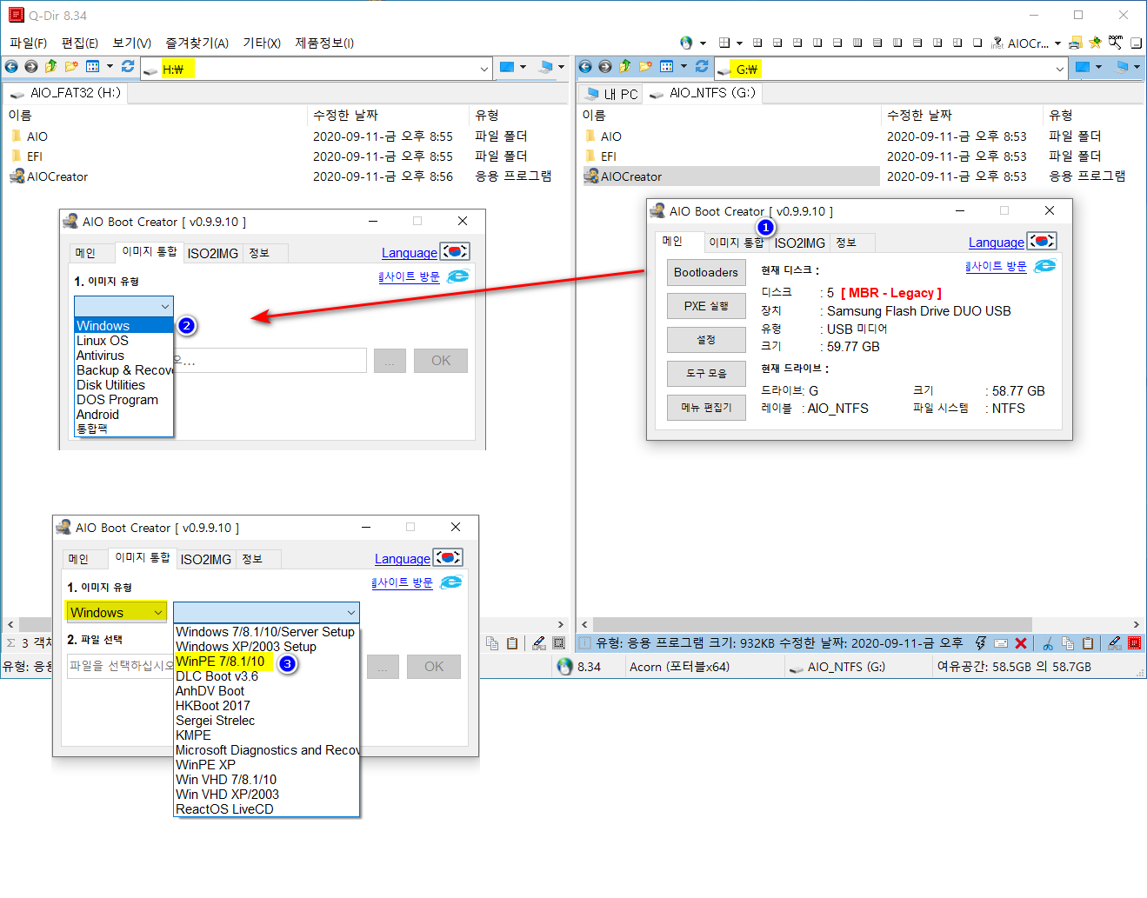Select Antivirus in image type list
This screenshot has width=1147, height=898.
tap(124, 356)
